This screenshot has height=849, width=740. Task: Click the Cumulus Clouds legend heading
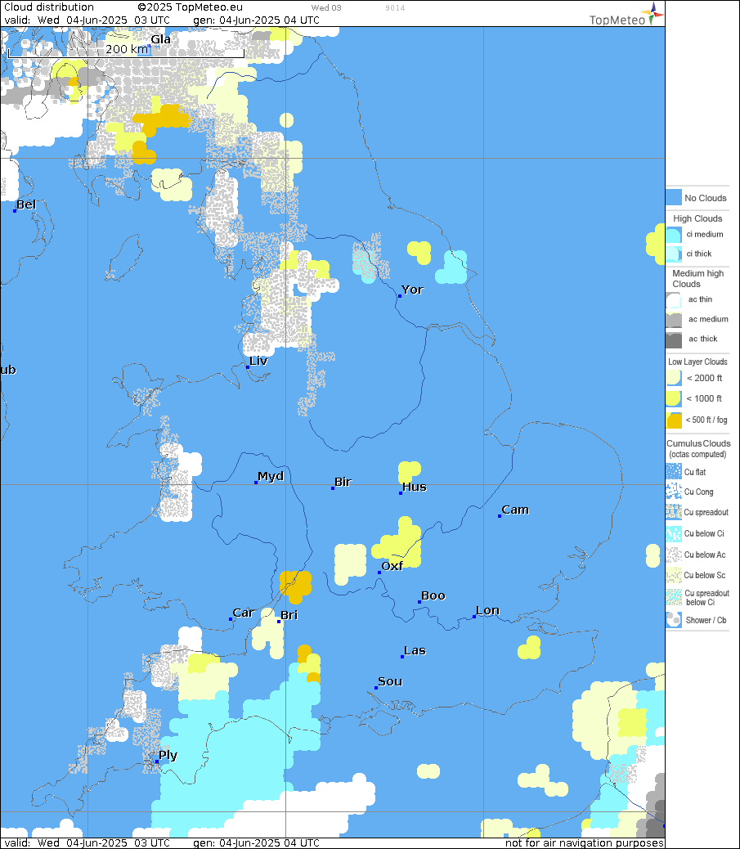(698, 443)
